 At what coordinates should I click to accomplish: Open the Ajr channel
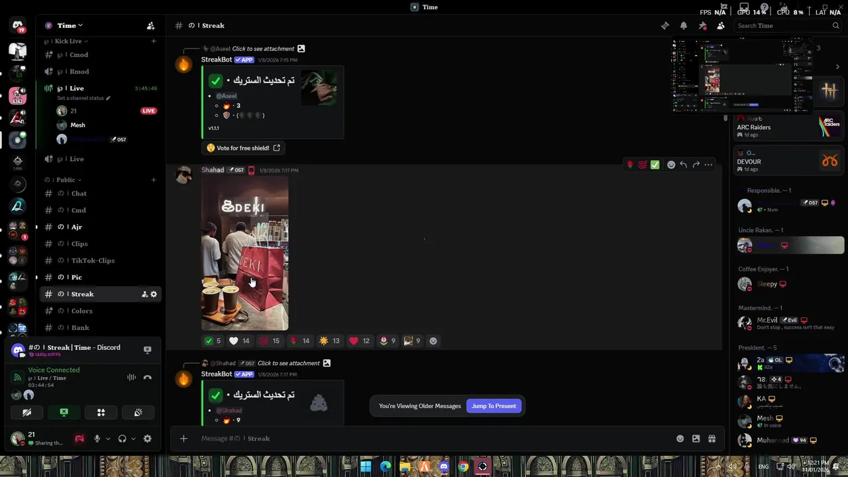pyautogui.click(x=101, y=227)
